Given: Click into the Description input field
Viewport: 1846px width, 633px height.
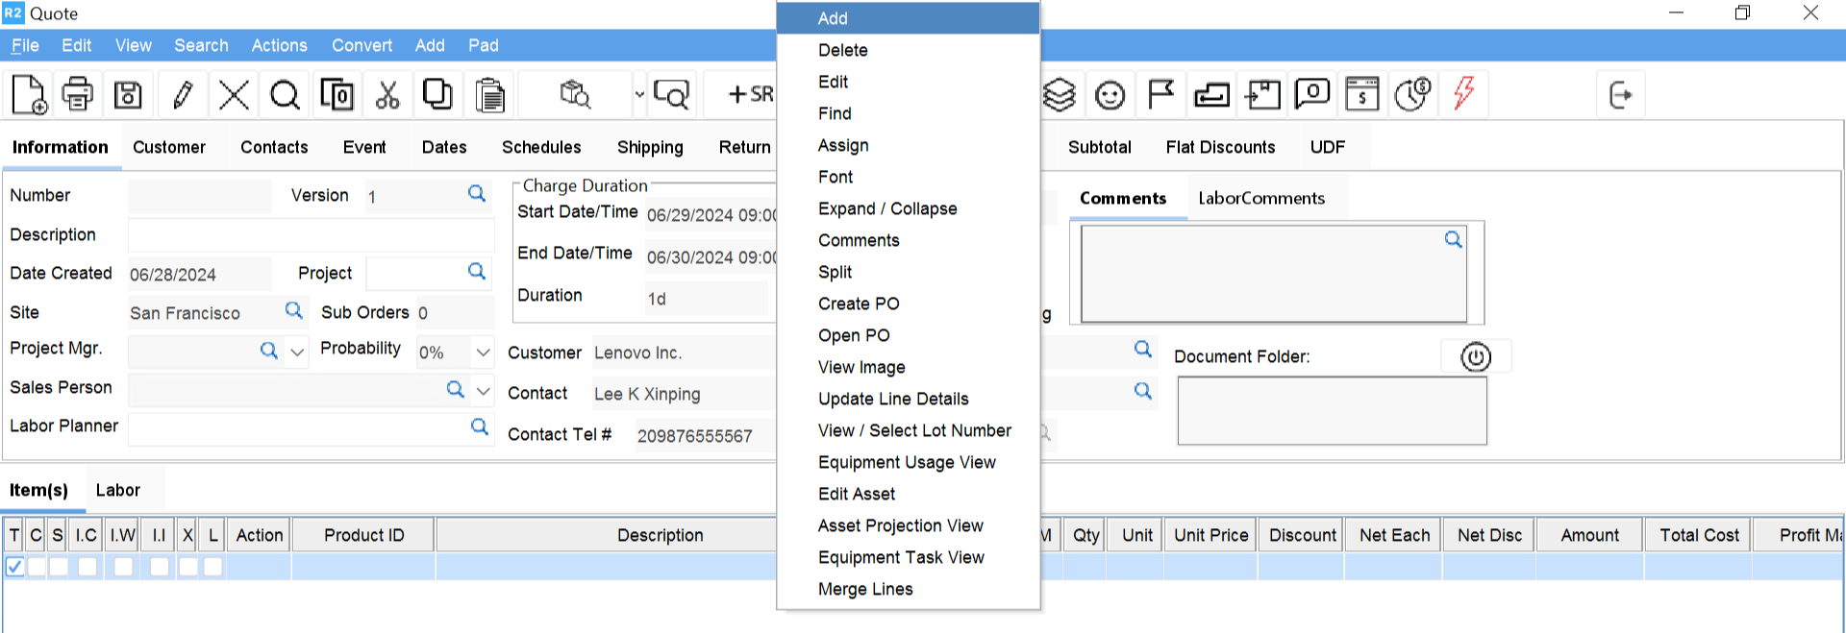Looking at the screenshot, I should pyautogui.click(x=311, y=235).
